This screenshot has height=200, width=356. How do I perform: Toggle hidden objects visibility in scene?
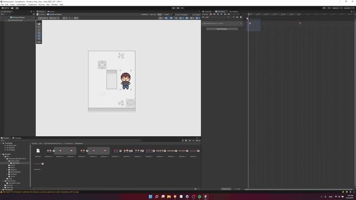click(187, 18)
